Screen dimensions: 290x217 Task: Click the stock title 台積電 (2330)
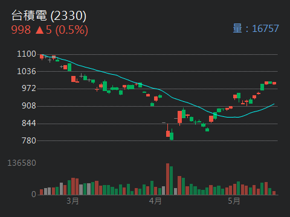49,16
